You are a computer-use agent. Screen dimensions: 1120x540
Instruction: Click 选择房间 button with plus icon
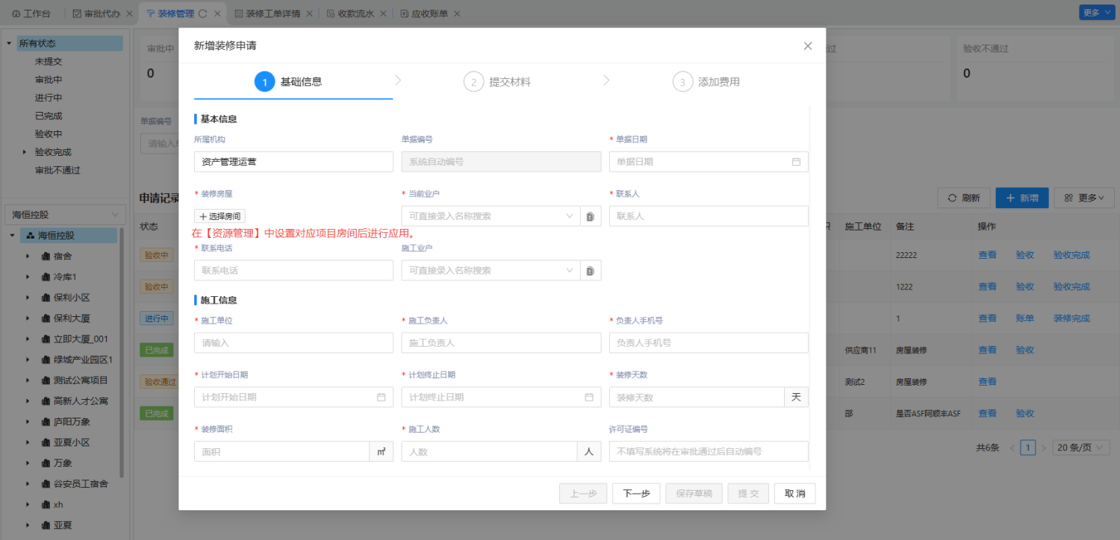click(x=220, y=216)
